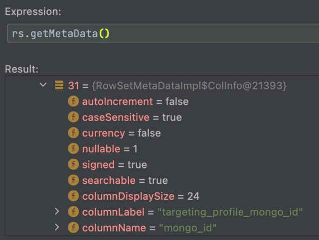Expand the columnLabel field
319x240 pixels.
[x=57, y=211]
